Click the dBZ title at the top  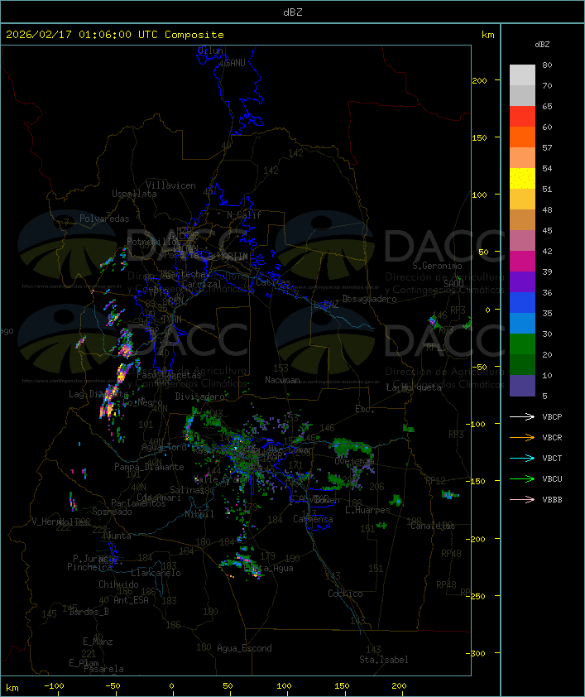pos(293,12)
